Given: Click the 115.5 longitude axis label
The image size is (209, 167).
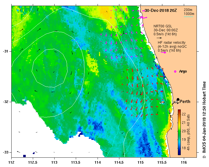Looking at the screenshot, I should [x=162, y=162].
